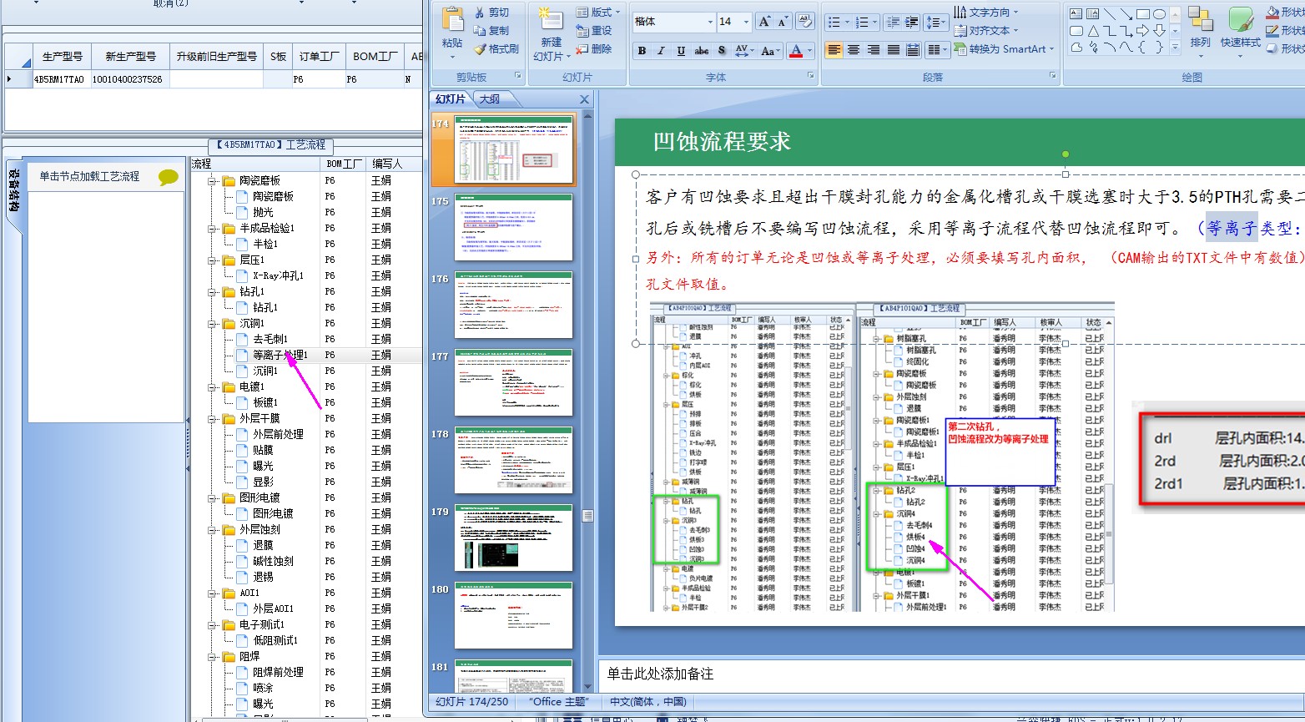Screen dimensions: 1305x722
Task: Expand the shapes gallery More button
Action: [x=1175, y=48]
